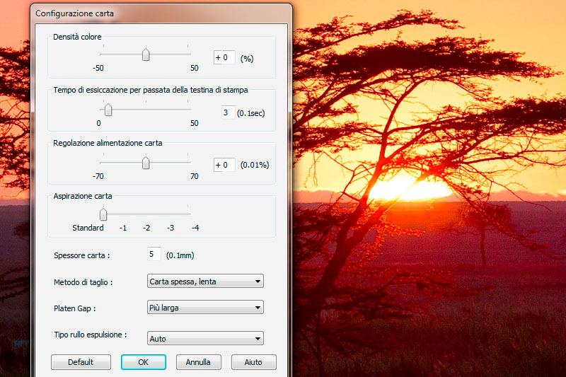Click the Standard label under Aspirazione carta

tap(88, 228)
